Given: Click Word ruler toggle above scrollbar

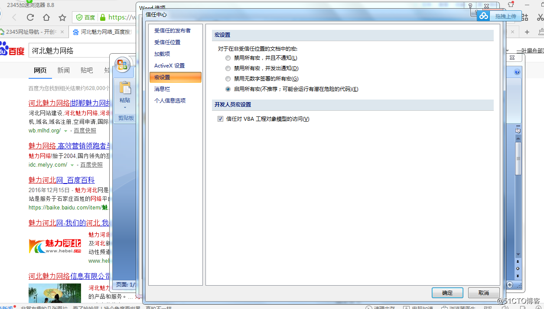Looking at the screenshot, I should click(x=518, y=130).
